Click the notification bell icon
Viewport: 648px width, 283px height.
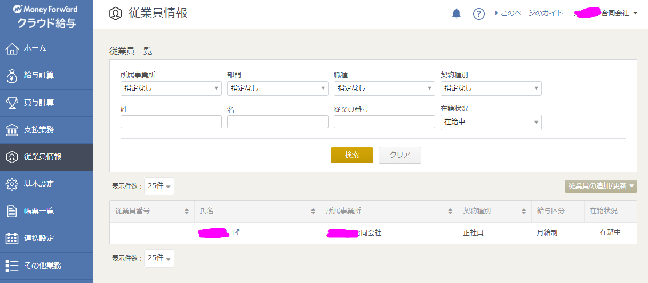click(x=456, y=14)
